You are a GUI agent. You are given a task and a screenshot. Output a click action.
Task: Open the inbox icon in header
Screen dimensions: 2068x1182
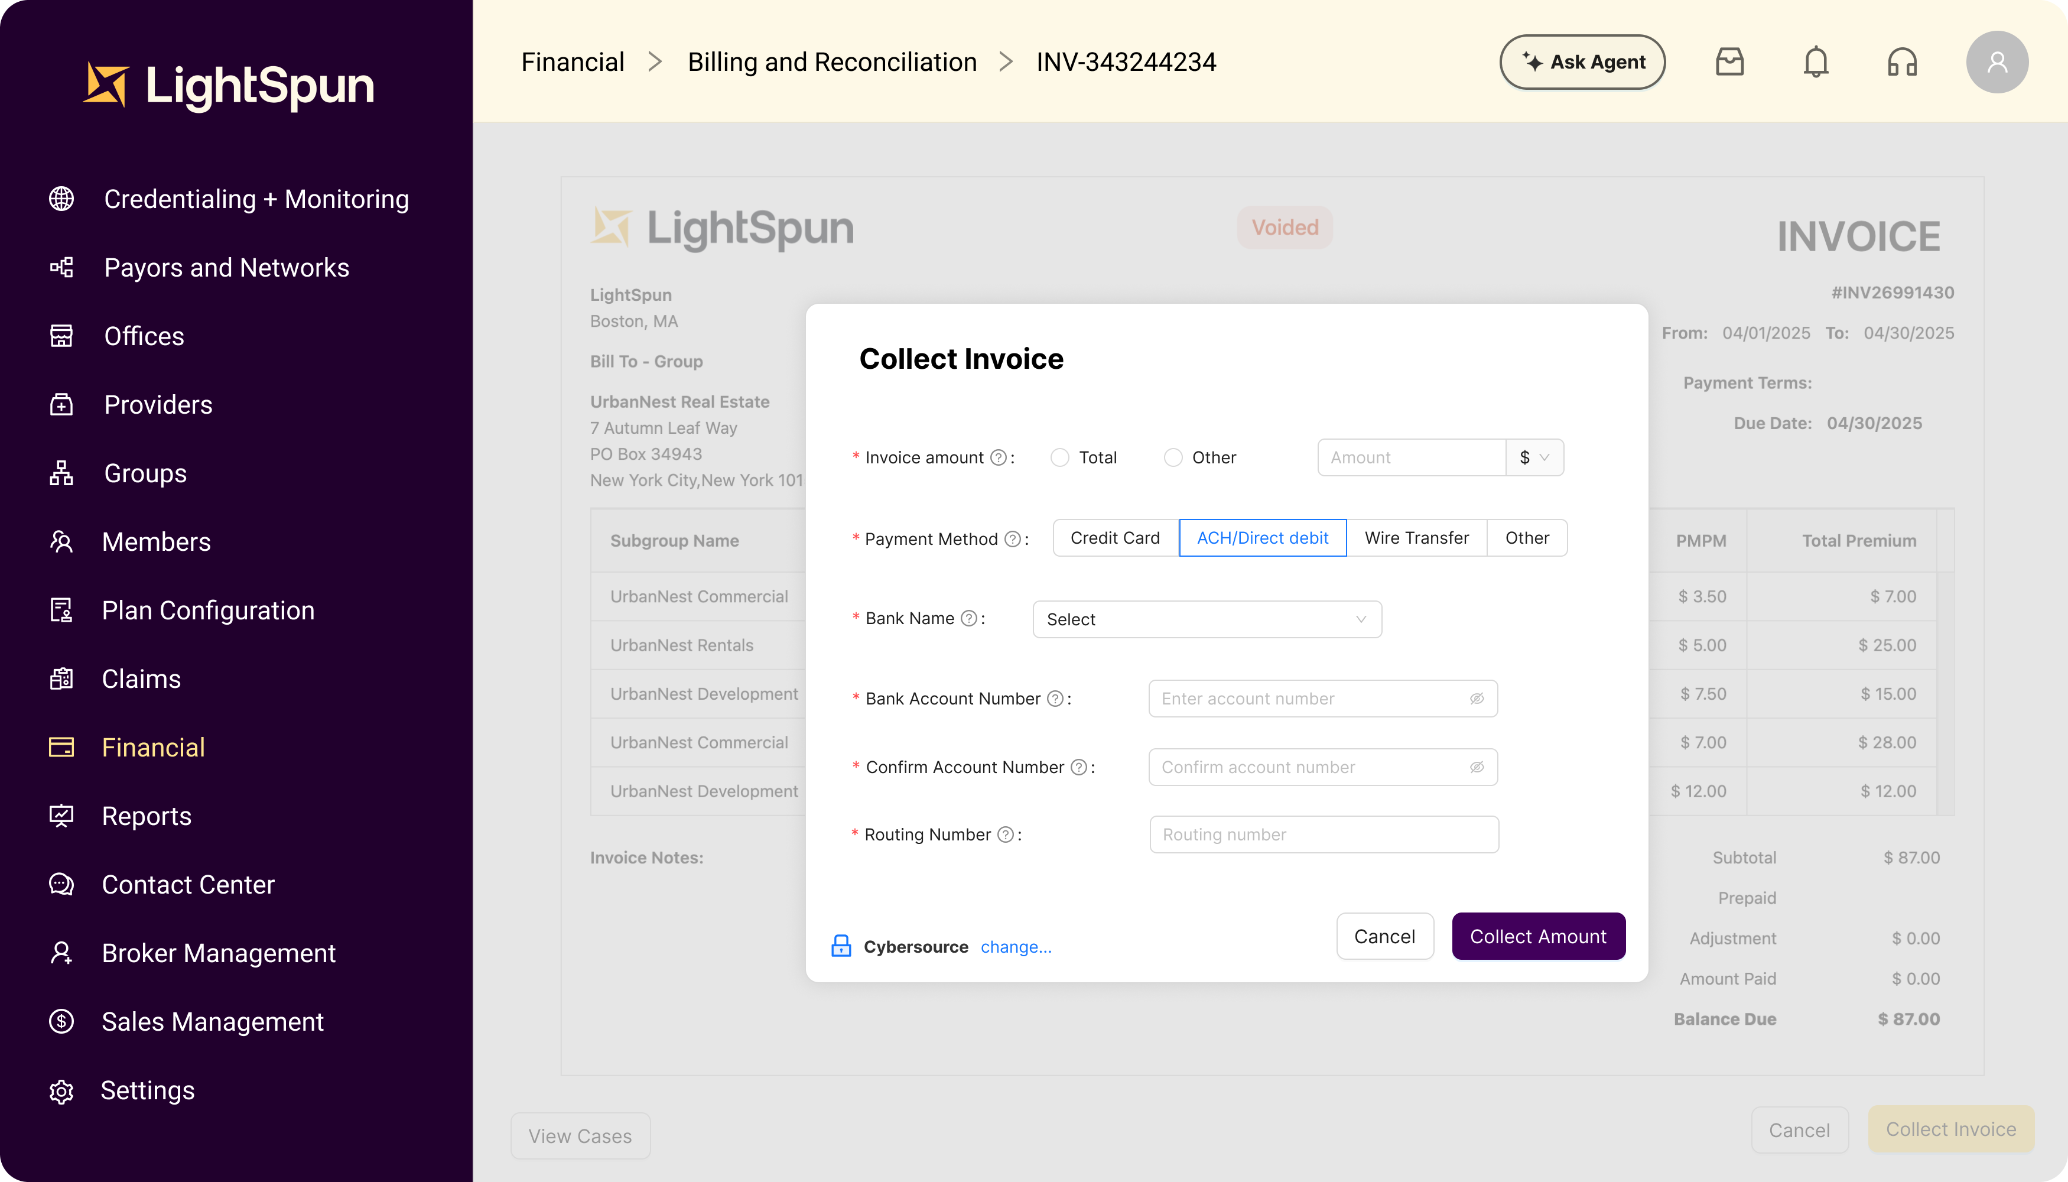[1729, 61]
